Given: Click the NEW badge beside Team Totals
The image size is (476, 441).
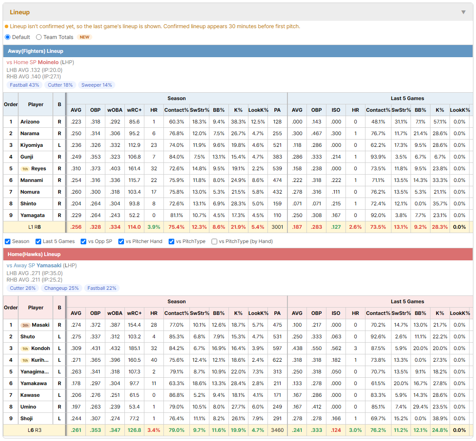Looking at the screenshot, I should [85, 37].
